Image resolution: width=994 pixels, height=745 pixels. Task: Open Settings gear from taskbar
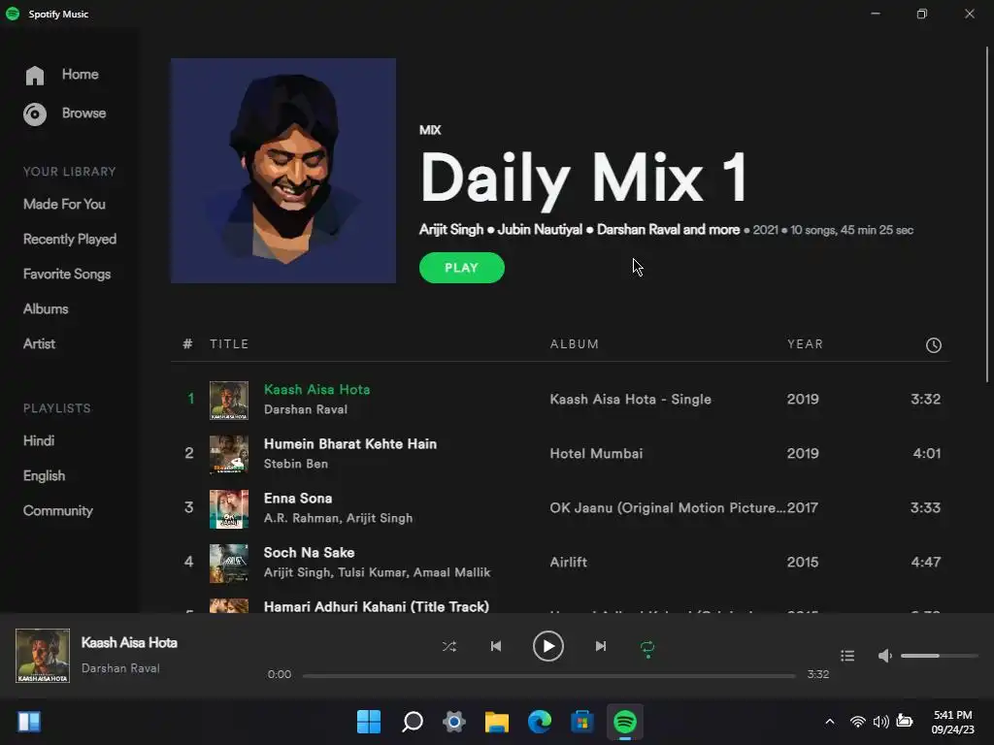[454, 722]
